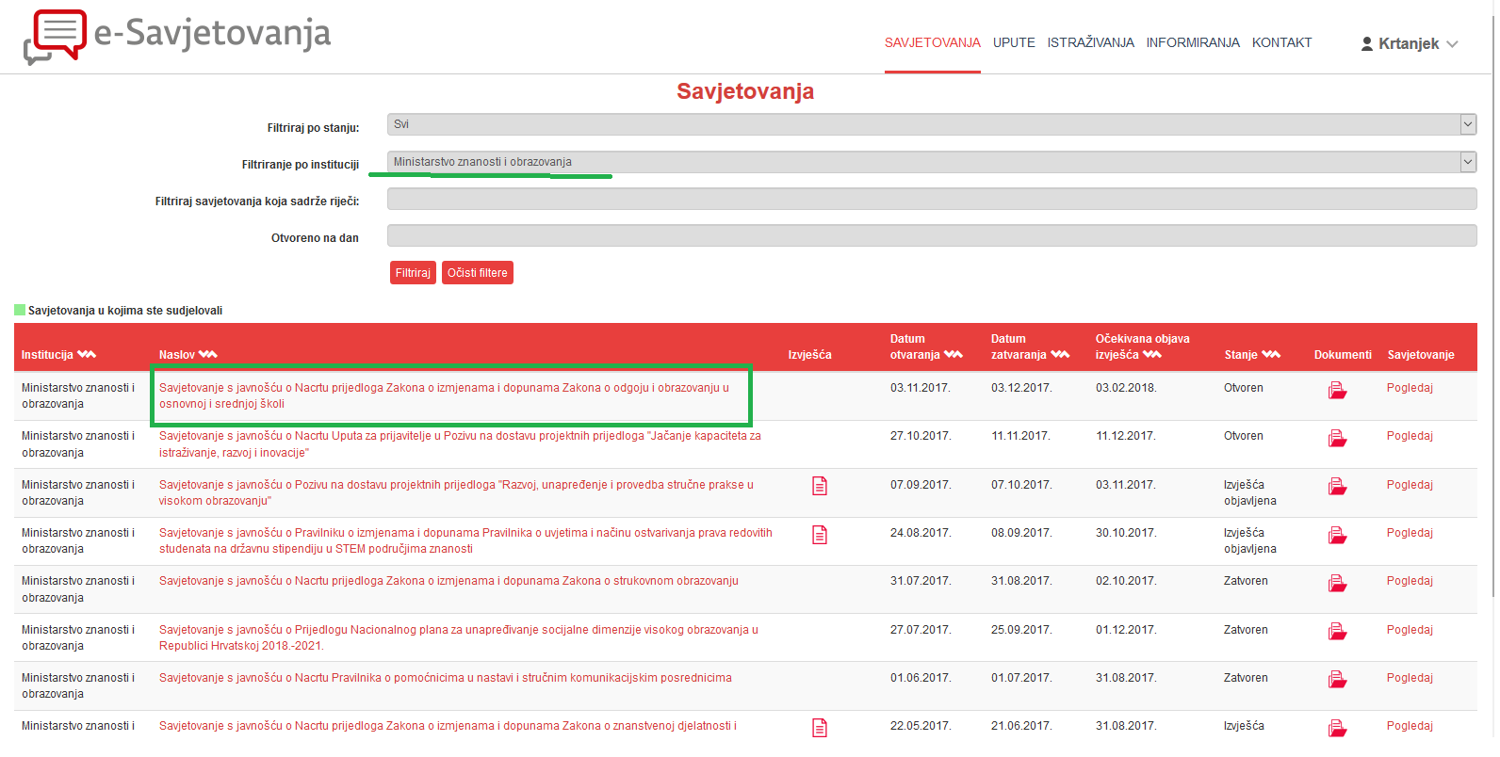The image size is (1500, 757).
Task: Open documents icon for 27.10.2017 consultation
Action: [1337, 438]
